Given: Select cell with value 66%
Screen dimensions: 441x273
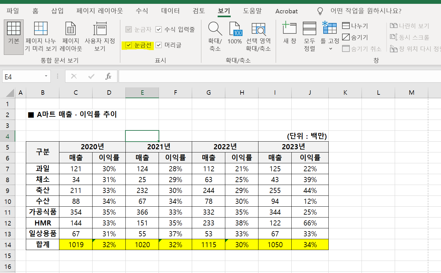Looking at the screenshot, I should coord(310,223).
